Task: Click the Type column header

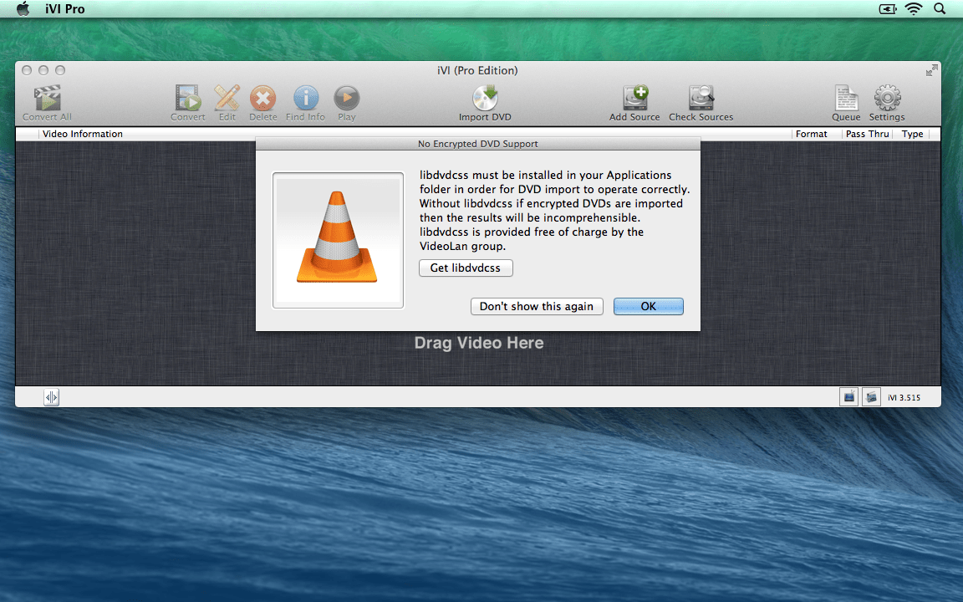Action: click(x=912, y=134)
